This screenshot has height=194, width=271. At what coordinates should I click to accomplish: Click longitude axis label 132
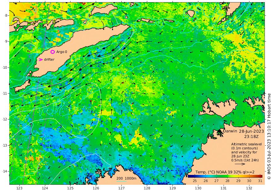tap(249, 188)
